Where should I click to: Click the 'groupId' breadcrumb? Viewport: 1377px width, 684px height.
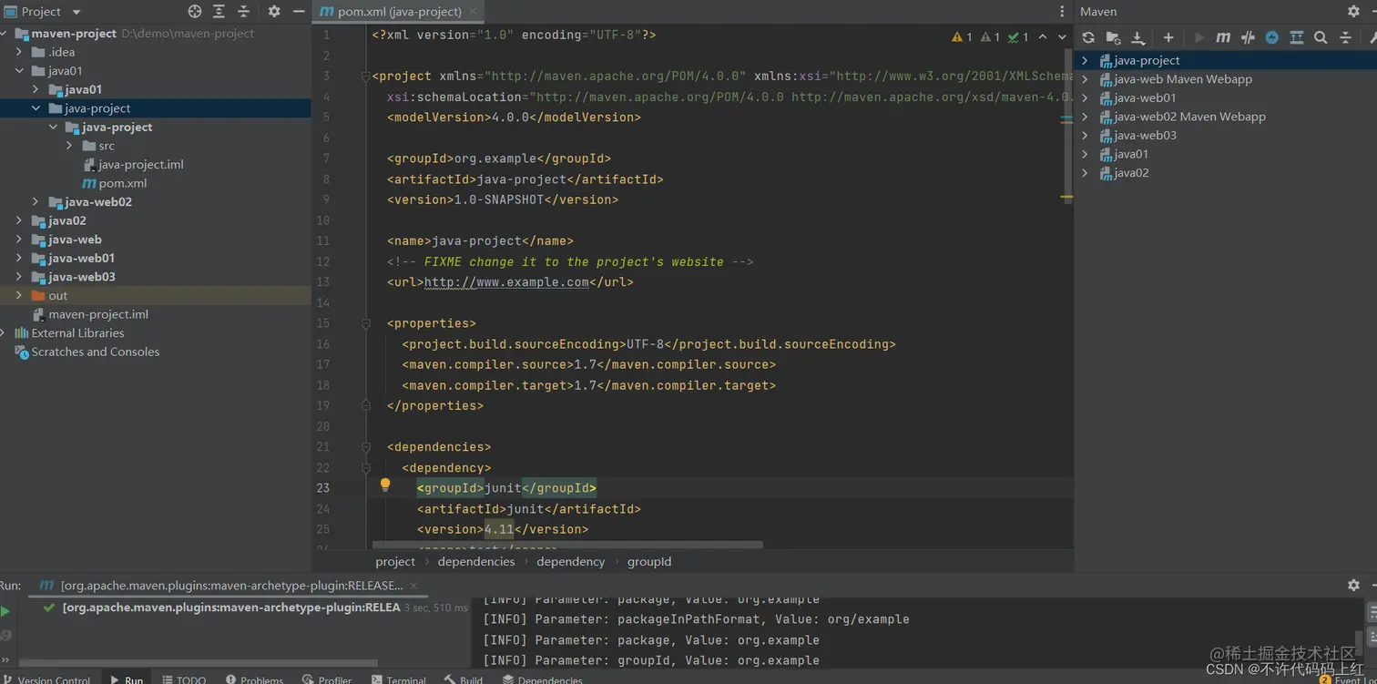click(649, 562)
